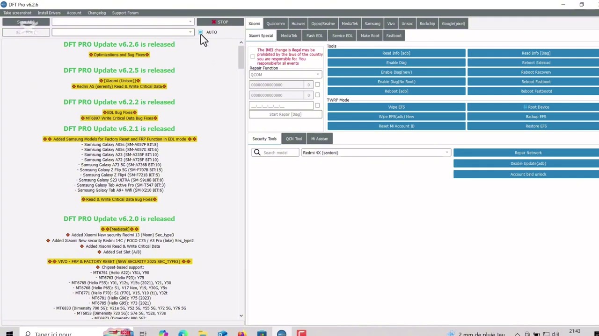
Task: Click the Restore EFS button
Action: pos(533,126)
